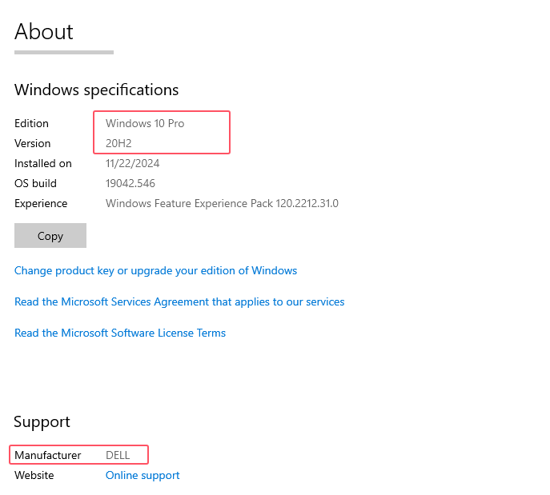550x495 pixels.
Task: Select the Windows 10 Pro edition text
Action: pos(145,123)
